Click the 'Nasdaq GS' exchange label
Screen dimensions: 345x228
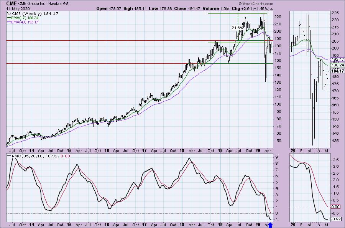point(58,4)
